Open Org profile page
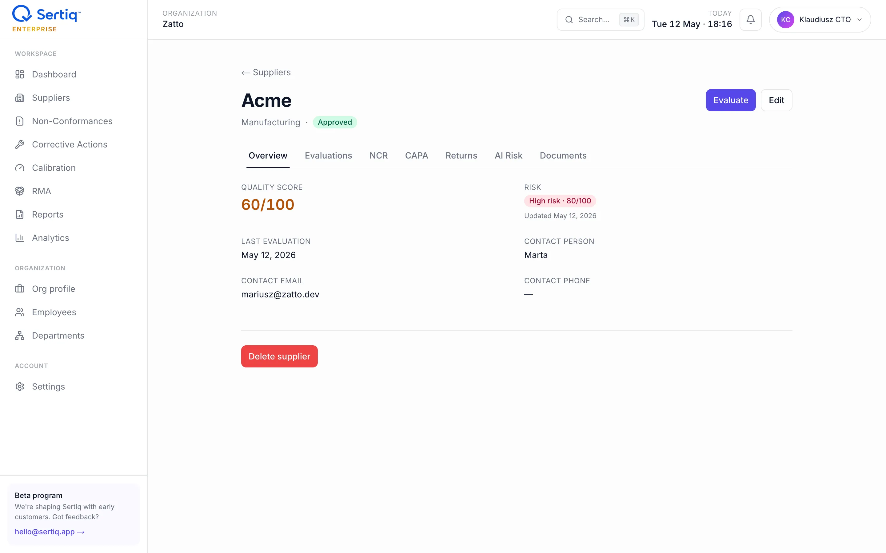The height and width of the screenshot is (553, 886). 54,289
